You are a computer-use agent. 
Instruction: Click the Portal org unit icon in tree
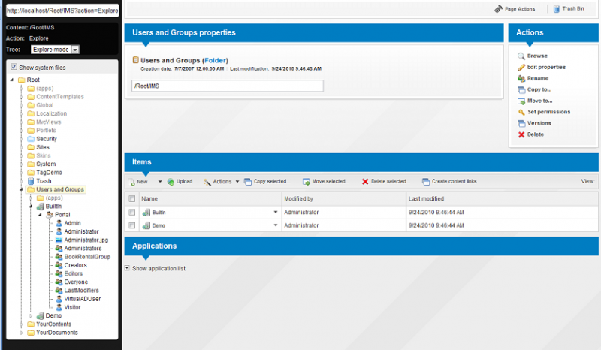pyautogui.click(x=50, y=215)
